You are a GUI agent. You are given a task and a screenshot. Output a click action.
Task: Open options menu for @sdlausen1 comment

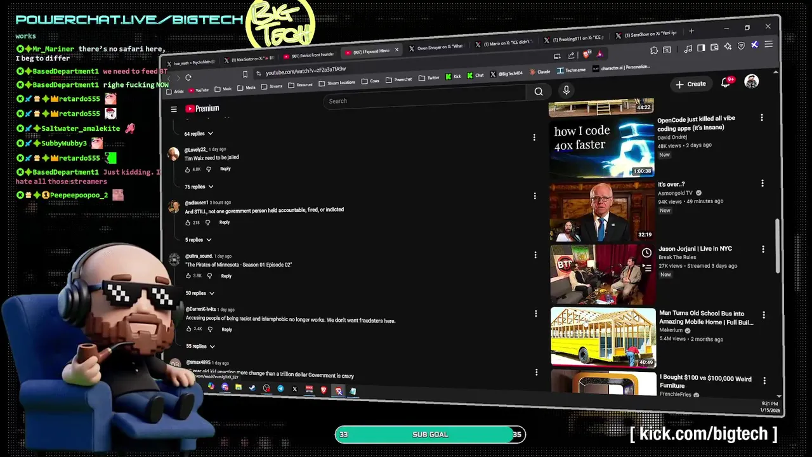click(x=535, y=196)
